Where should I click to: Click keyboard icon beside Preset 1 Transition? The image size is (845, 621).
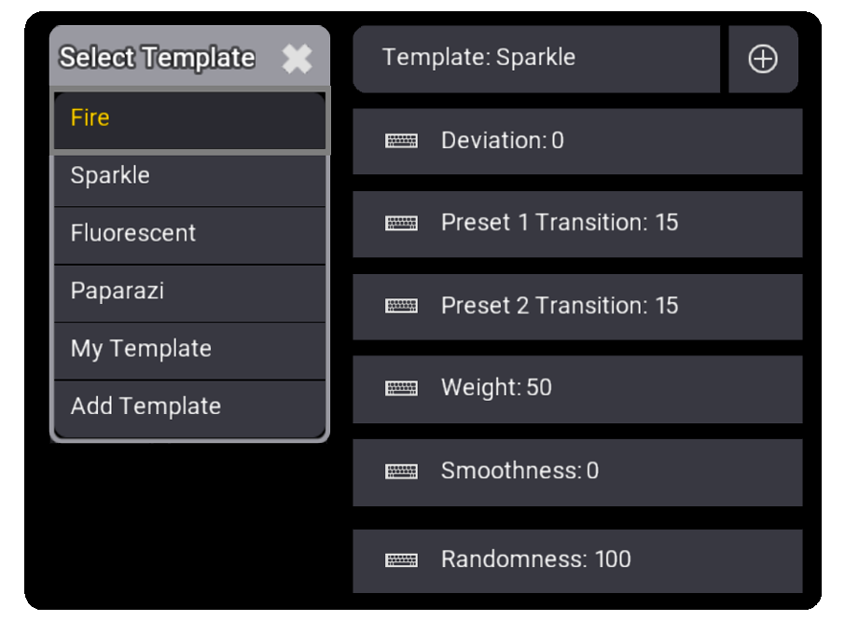[x=401, y=223]
